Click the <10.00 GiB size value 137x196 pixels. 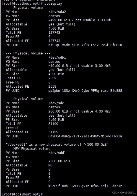click(x=58, y=66)
